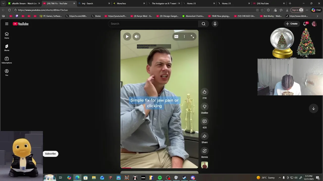Open Steam from the taskbar
Screen dimensions: 323x181
(184, 178)
